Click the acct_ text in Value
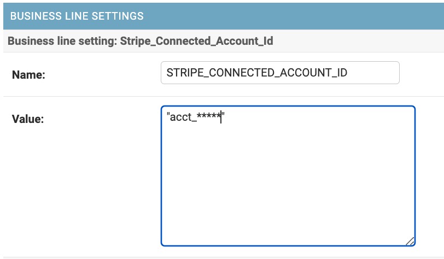 tap(182, 117)
